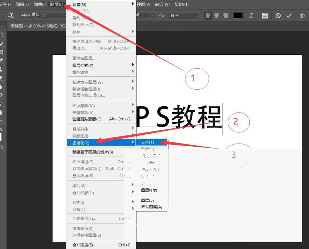309x249 pixels.
Task: Expand the 新建(N) submenu
Action: [101, 4]
